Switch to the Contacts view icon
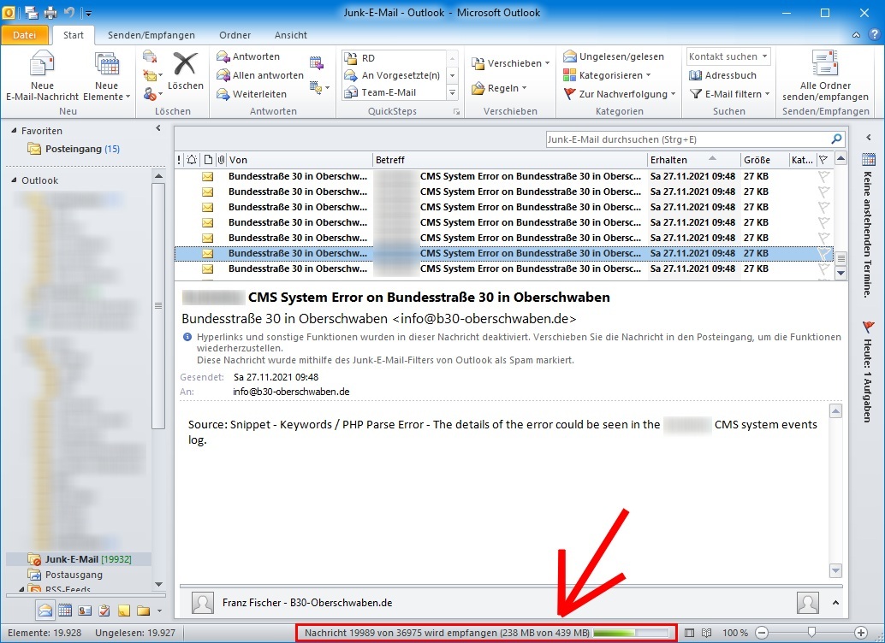Image resolution: width=885 pixels, height=643 pixels. coord(85,611)
